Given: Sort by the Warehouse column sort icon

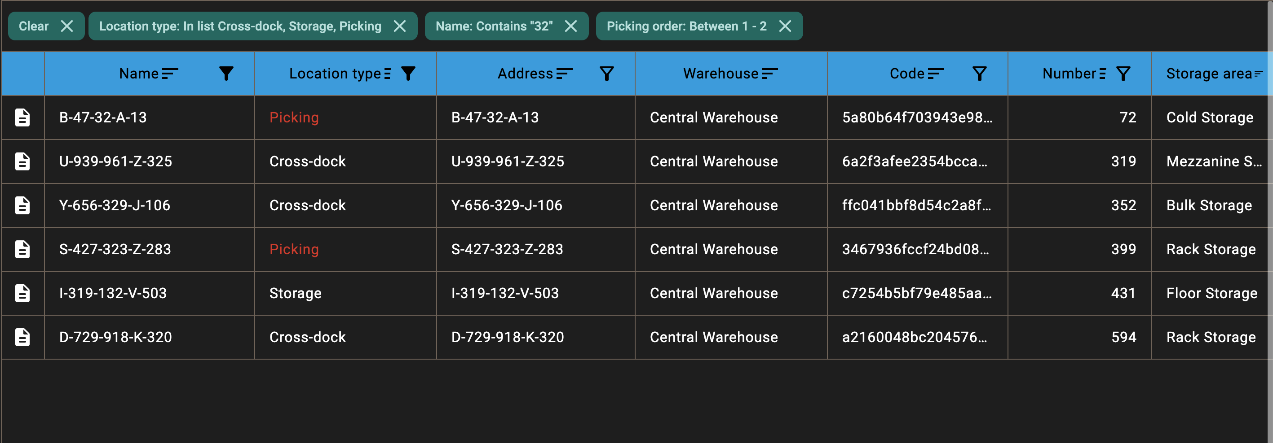Looking at the screenshot, I should tap(769, 74).
